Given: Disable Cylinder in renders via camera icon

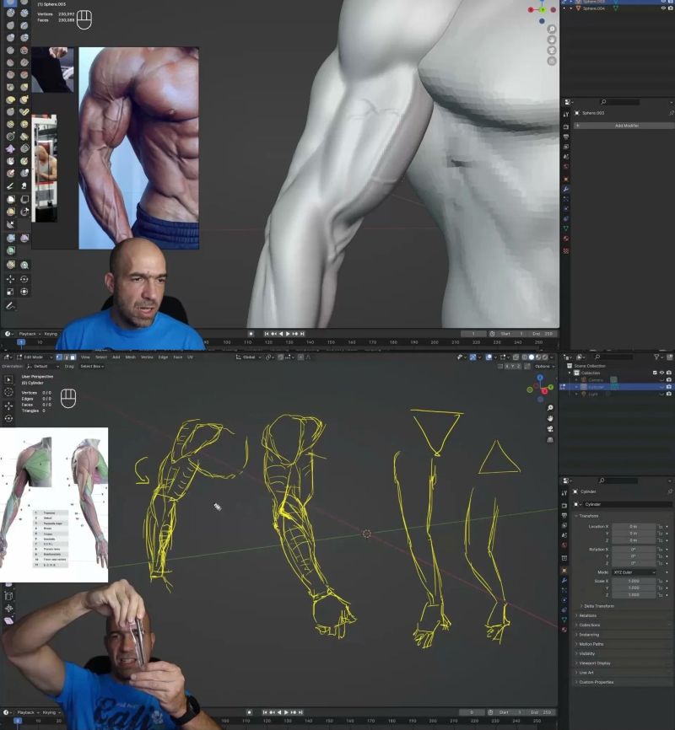Looking at the screenshot, I should coord(669,386).
